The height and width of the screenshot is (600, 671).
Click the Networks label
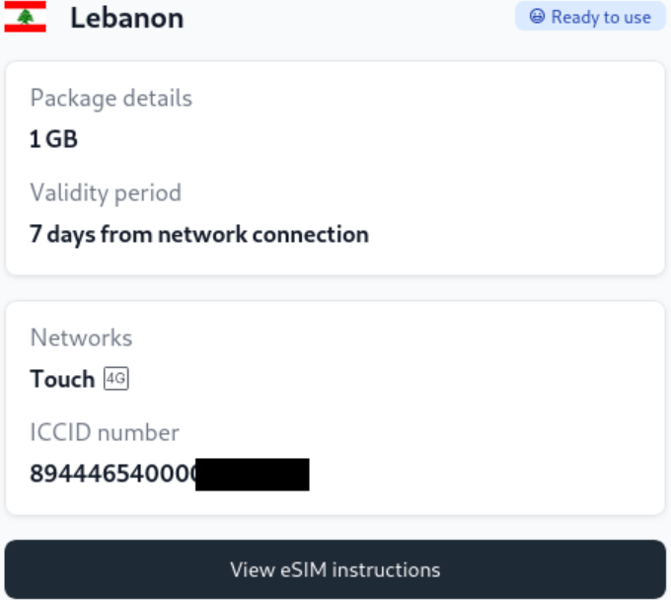81,337
